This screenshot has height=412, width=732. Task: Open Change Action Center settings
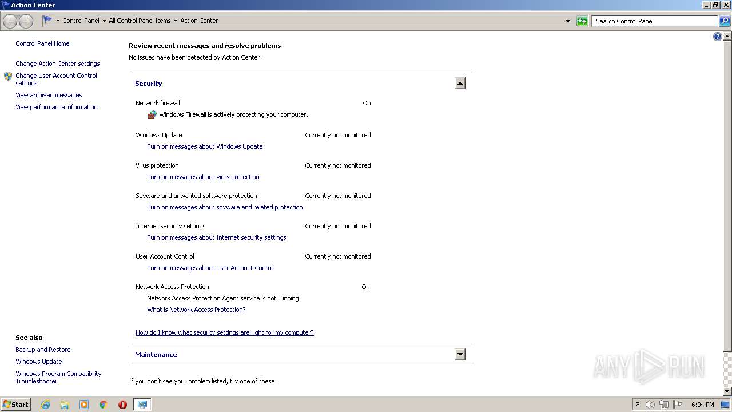[x=58, y=64]
